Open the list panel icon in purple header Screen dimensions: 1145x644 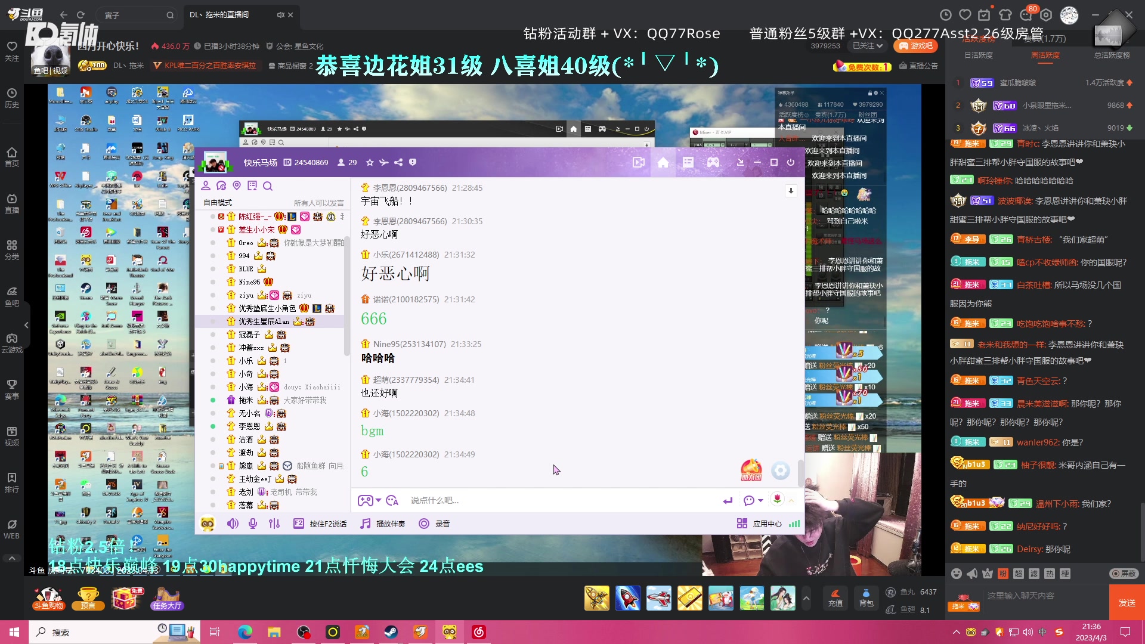pos(688,162)
